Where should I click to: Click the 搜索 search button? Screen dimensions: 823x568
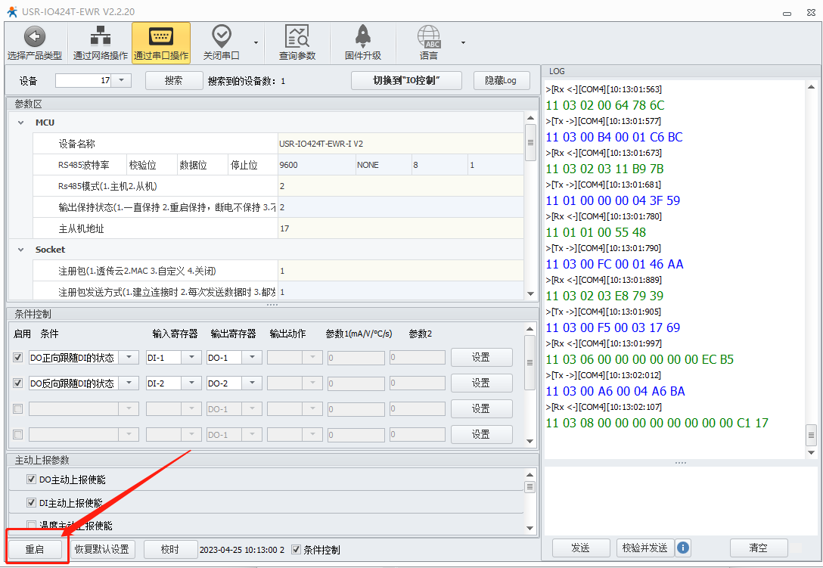pyautogui.click(x=174, y=80)
